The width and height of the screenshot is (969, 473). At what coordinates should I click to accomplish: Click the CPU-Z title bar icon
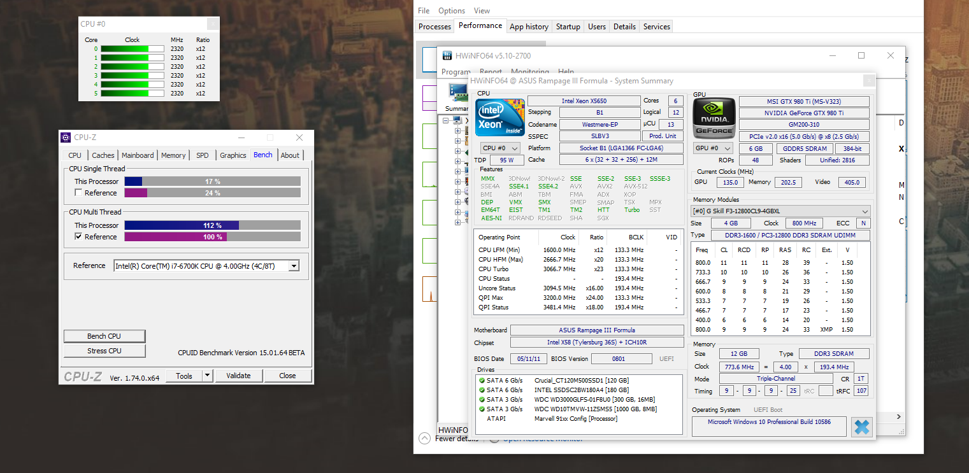(66, 138)
